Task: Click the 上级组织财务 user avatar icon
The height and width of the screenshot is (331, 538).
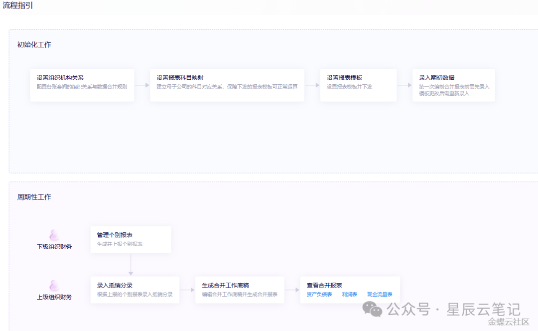Action: tap(54, 286)
